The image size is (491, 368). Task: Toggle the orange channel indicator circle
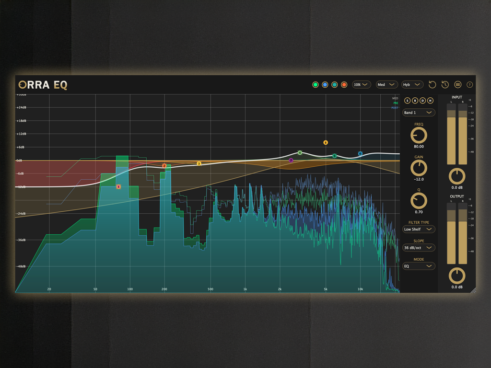(x=344, y=84)
